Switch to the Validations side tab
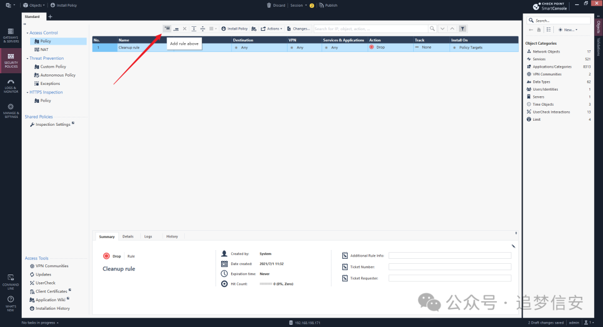 [x=599, y=47]
